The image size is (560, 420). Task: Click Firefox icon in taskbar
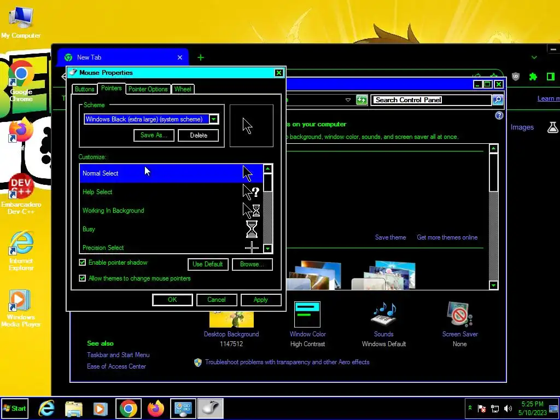tap(155, 408)
